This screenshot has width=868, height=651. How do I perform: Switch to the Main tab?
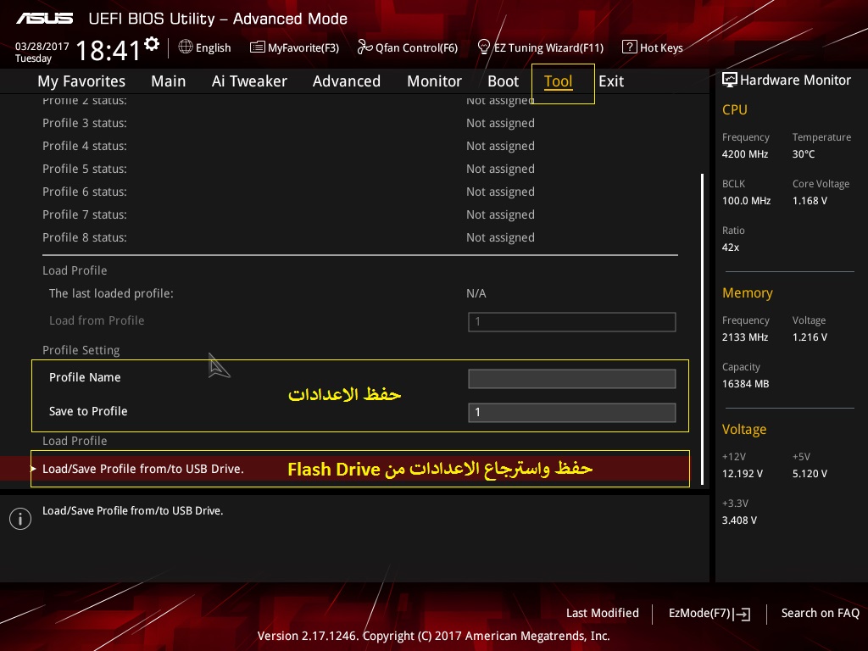coord(169,81)
